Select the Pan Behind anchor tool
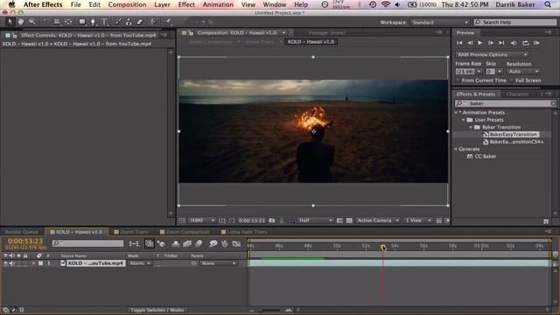This screenshot has height=315, width=560. pos(68,22)
